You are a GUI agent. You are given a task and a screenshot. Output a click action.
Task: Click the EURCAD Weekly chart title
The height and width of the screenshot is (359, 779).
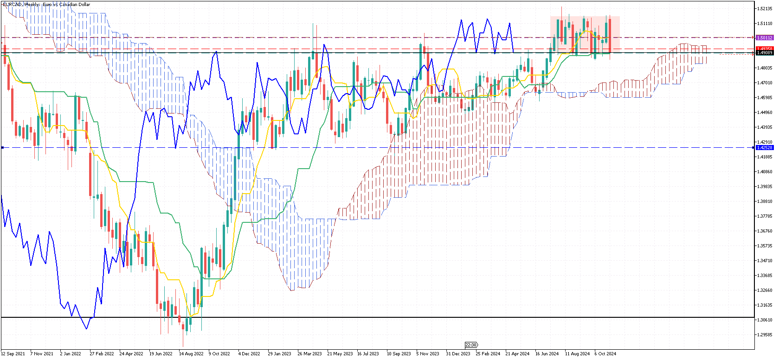click(46, 4)
